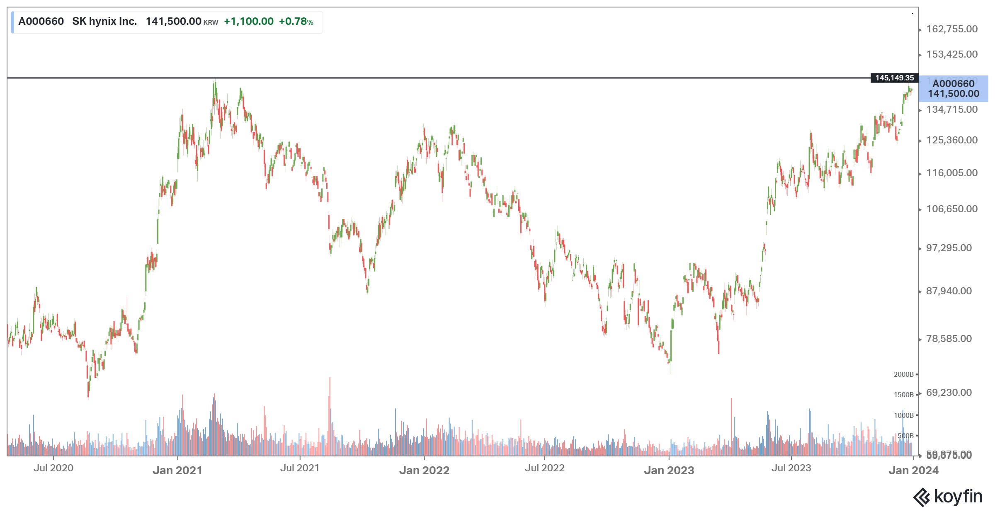
Task: Click the blue color bar in the legend
Action: [x=12, y=22]
